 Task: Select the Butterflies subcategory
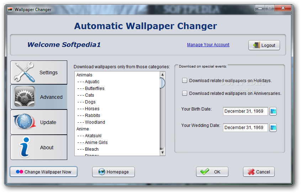[x=117, y=88]
